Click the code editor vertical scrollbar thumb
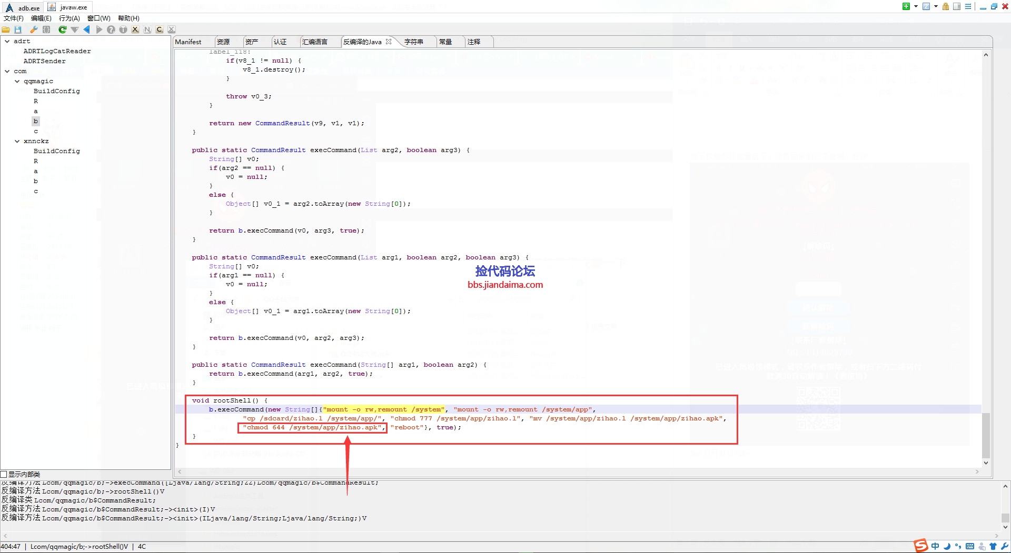This screenshot has height=553, width=1011. pos(986,435)
